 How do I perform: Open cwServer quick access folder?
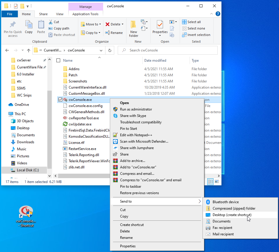click(24, 60)
